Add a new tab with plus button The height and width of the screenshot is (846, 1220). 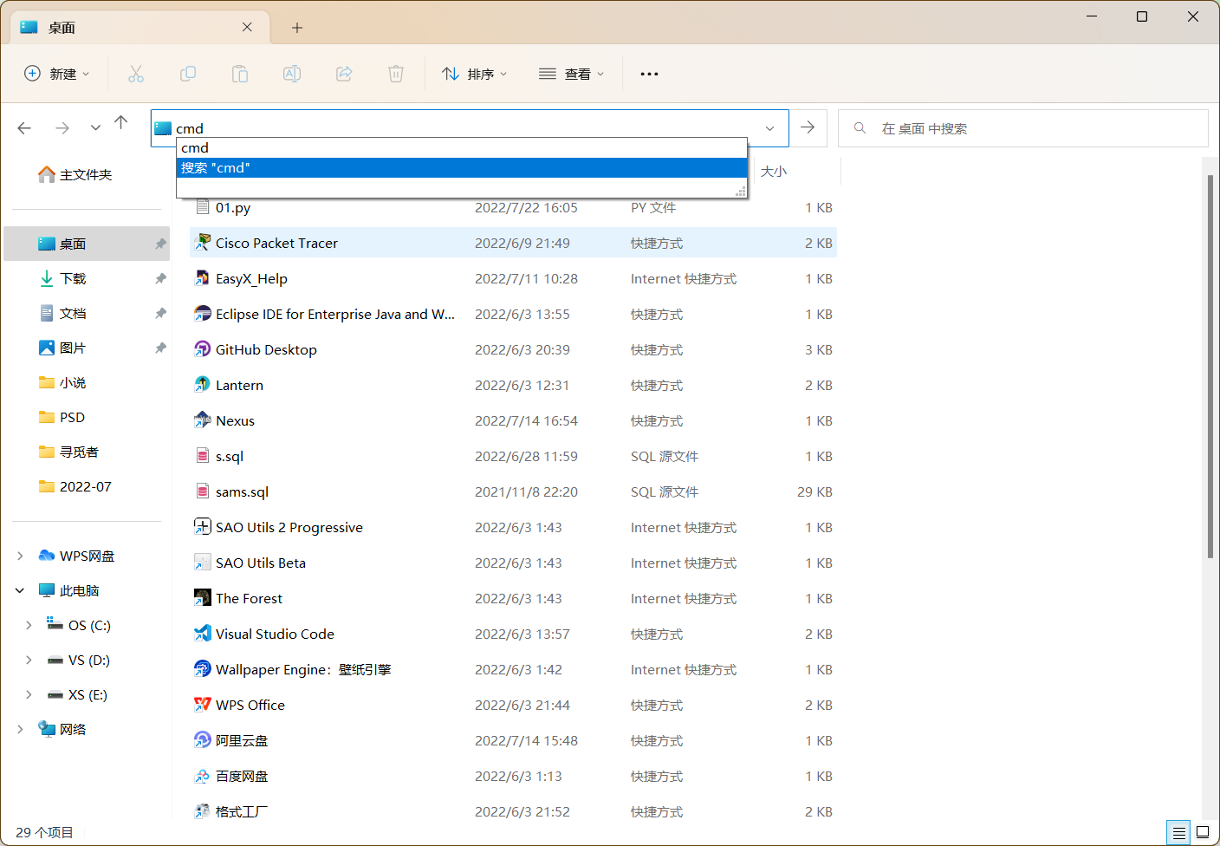click(x=297, y=28)
